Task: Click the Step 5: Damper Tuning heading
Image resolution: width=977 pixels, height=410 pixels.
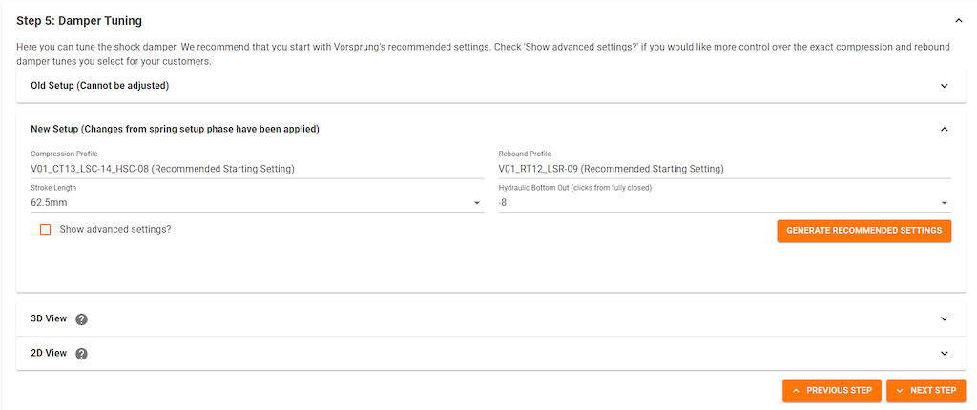Action: (79, 20)
